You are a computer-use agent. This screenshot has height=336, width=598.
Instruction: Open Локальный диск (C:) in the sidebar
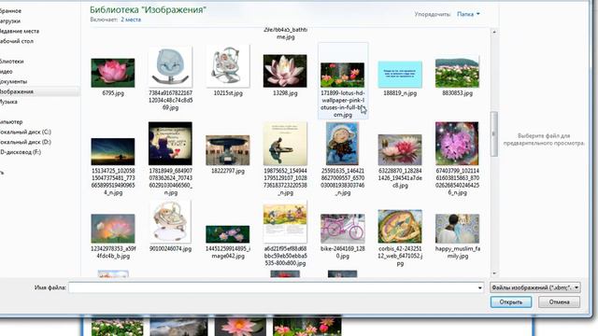click(x=25, y=133)
